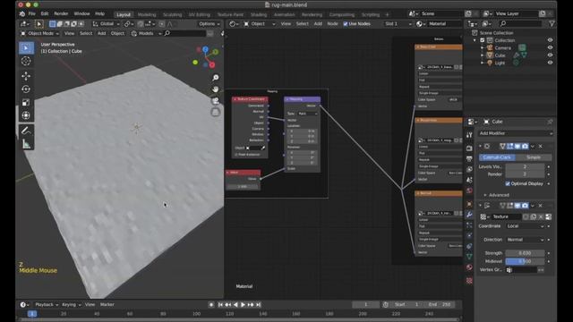
Task: Open the Coordinate Local dropdown
Action: click(526, 226)
